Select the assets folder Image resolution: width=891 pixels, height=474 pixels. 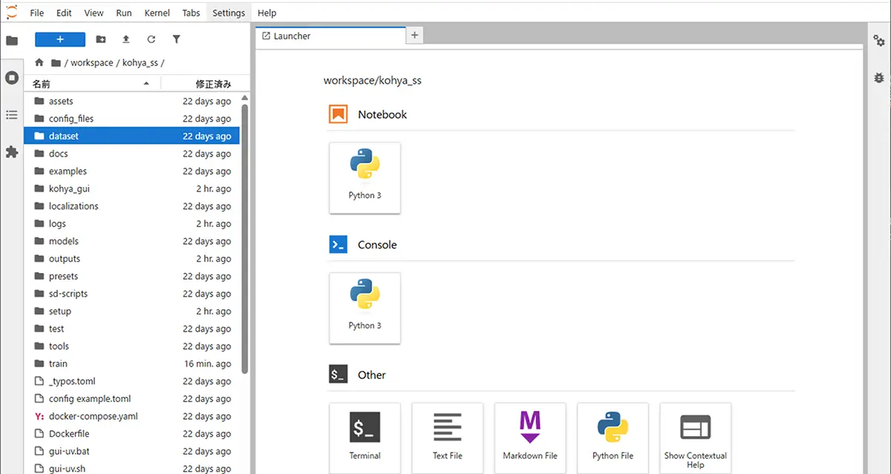(x=133, y=101)
